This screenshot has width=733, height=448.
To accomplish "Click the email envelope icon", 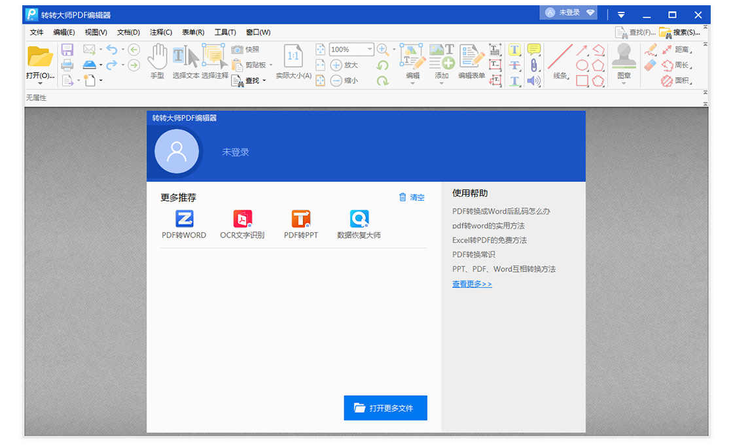I will point(89,49).
